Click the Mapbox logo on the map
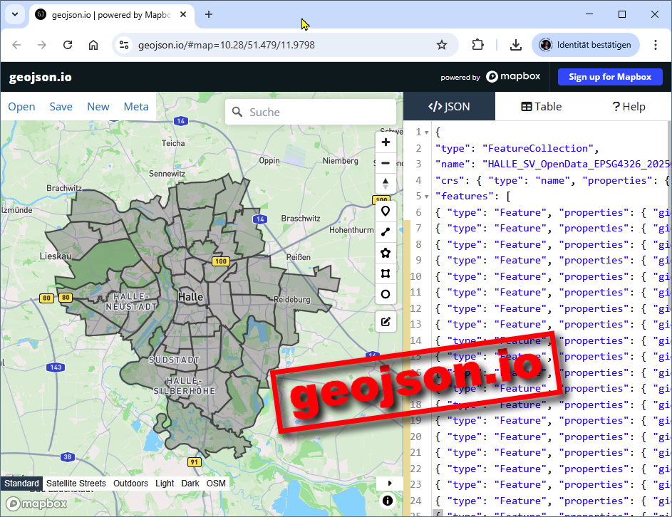This screenshot has height=517, width=672. (x=36, y=503)
